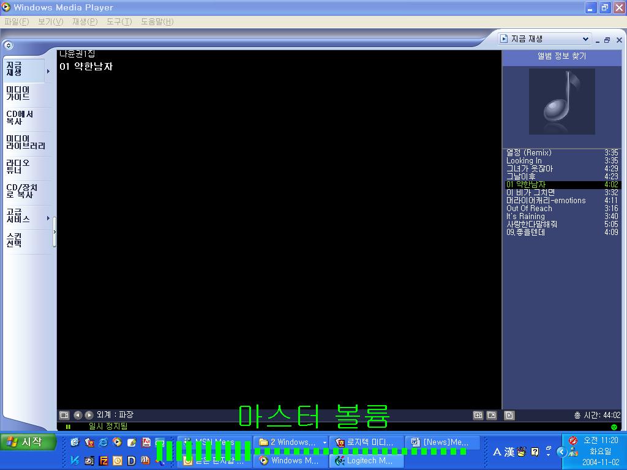The image size is (627, 470).
Task: Select the track Out Of Reach
Action: [x=529, y=208]
